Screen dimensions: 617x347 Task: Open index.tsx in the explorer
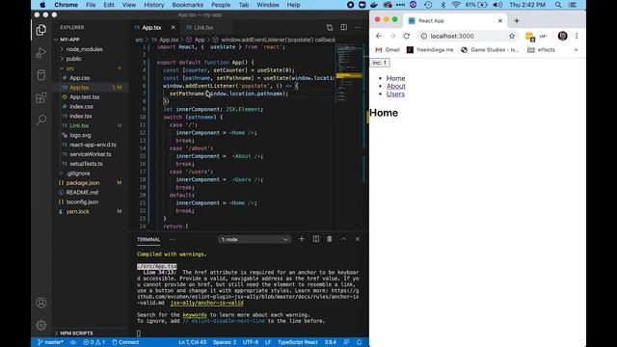pyautogui.click(x=81, y=116)
